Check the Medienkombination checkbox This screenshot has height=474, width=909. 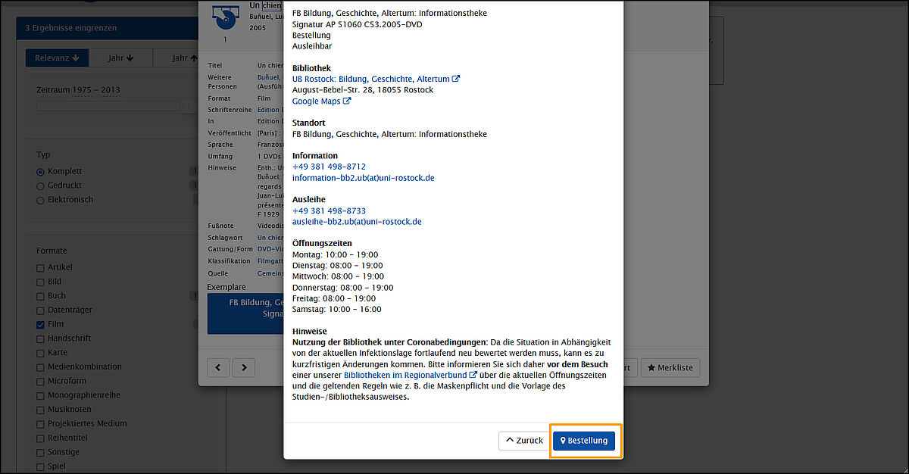click(41, 367)
